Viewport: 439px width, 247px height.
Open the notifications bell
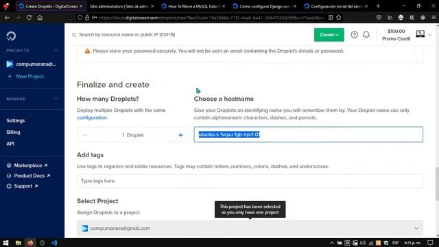[366, 34]
